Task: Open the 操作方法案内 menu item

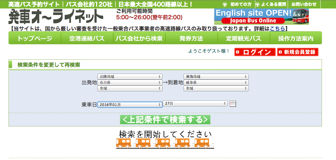Action: pyautogui.click(x=296, y=38)
